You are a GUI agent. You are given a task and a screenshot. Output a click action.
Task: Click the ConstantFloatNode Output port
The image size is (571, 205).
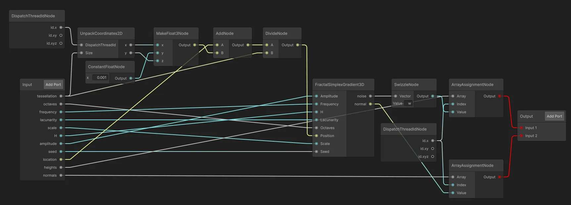(131, 78)
